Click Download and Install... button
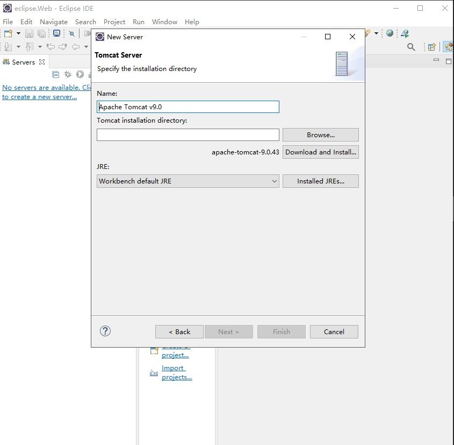This screenshot has height=445, width=454. 321,152
